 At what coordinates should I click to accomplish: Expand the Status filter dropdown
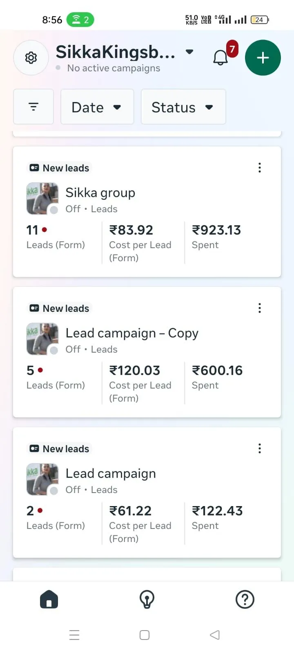183,107
